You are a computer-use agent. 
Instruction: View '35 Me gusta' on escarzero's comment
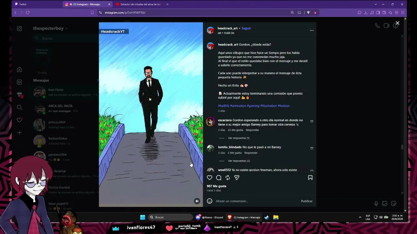pos(236,130)
